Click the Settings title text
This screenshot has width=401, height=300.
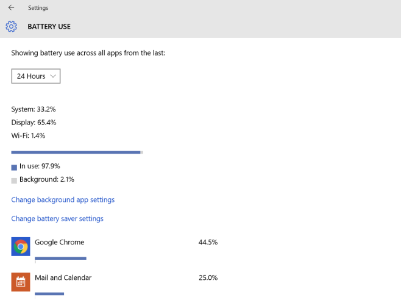38,8
